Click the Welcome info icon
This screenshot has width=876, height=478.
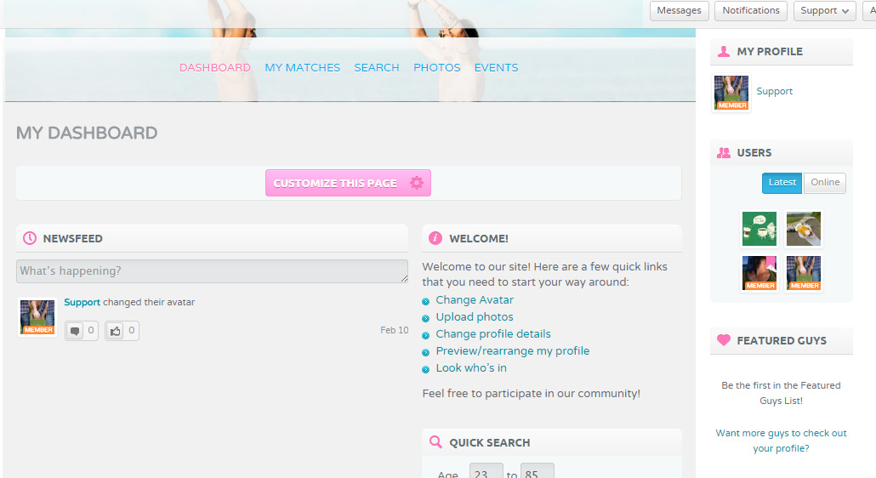point(435,238)
